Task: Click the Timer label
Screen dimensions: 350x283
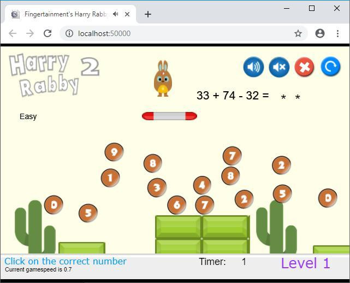Action: (212, 262)
